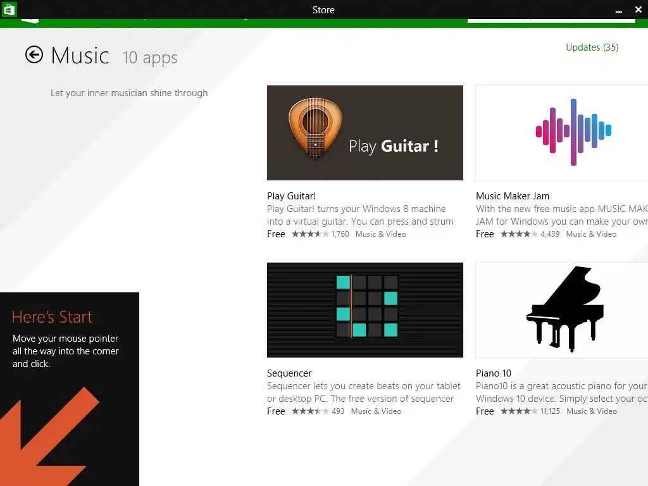The image size is (648, 486).
Task: Click Music & Video category under Play Guitar!
Action: pyautogui.click(x=380, y=234)
